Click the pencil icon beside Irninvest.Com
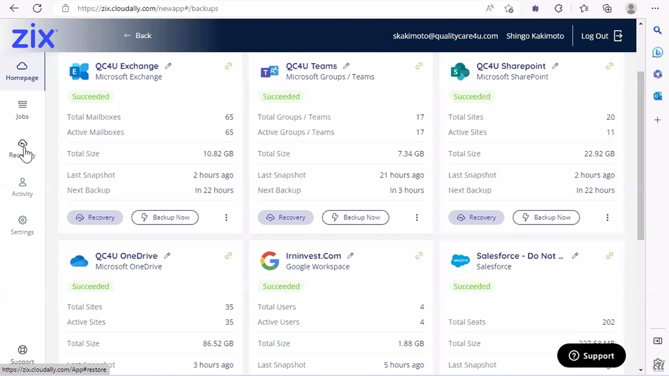The image size is (669, 376). click(x=350, y=256)
